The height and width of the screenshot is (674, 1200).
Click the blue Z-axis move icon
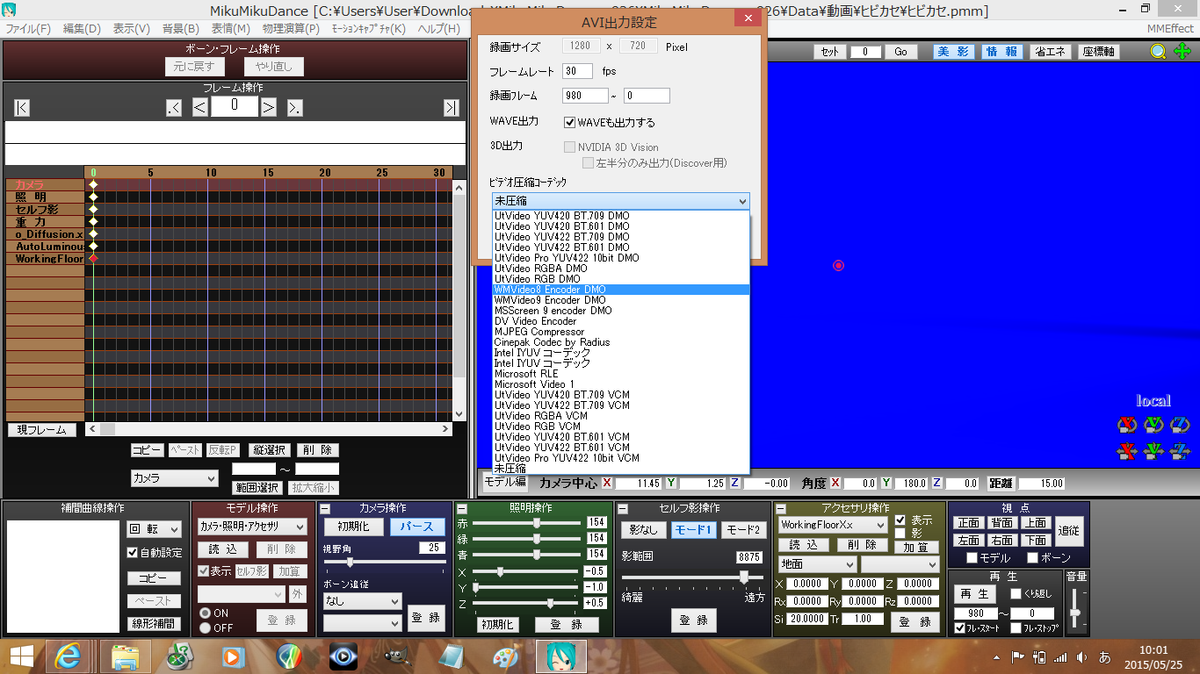[x=1180, y=452]
